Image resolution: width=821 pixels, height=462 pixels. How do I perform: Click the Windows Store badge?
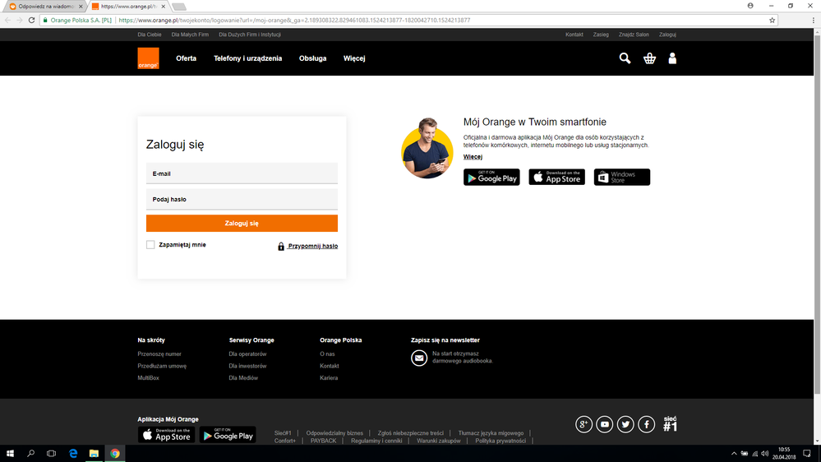tap(621, 178)
